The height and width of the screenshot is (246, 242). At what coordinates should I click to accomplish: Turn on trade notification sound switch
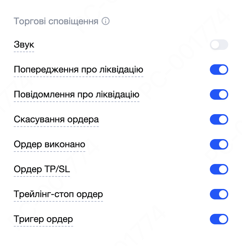[x=219, y=45]
